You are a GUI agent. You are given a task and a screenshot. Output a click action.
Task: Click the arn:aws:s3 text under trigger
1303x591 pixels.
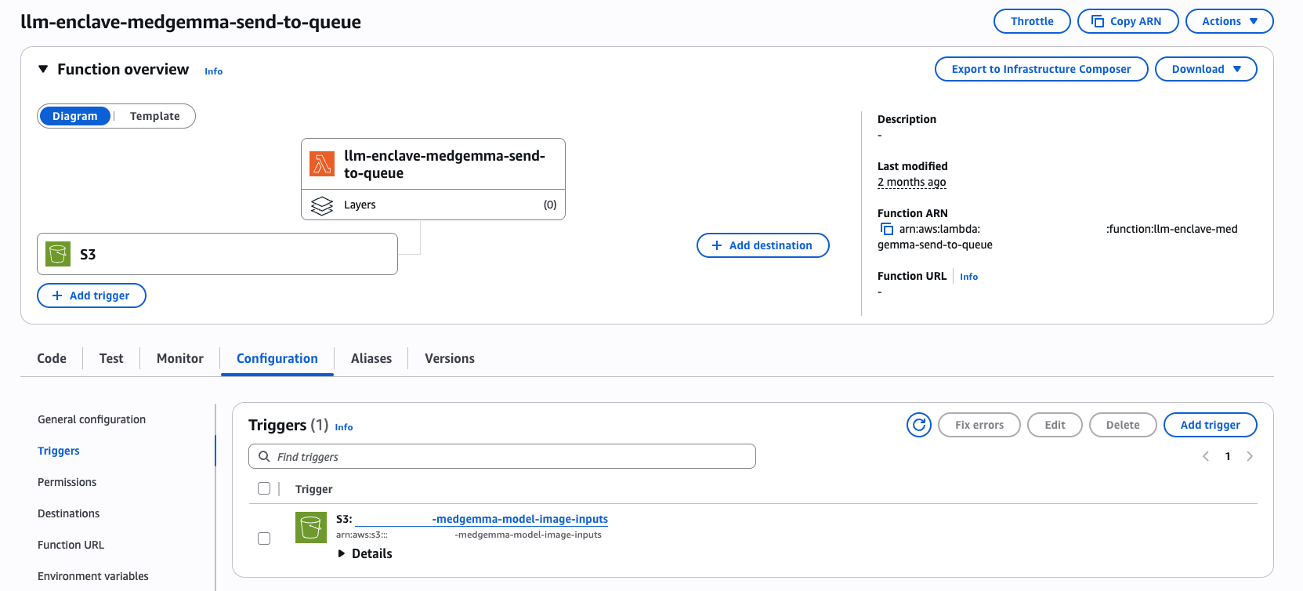(362, 535)
